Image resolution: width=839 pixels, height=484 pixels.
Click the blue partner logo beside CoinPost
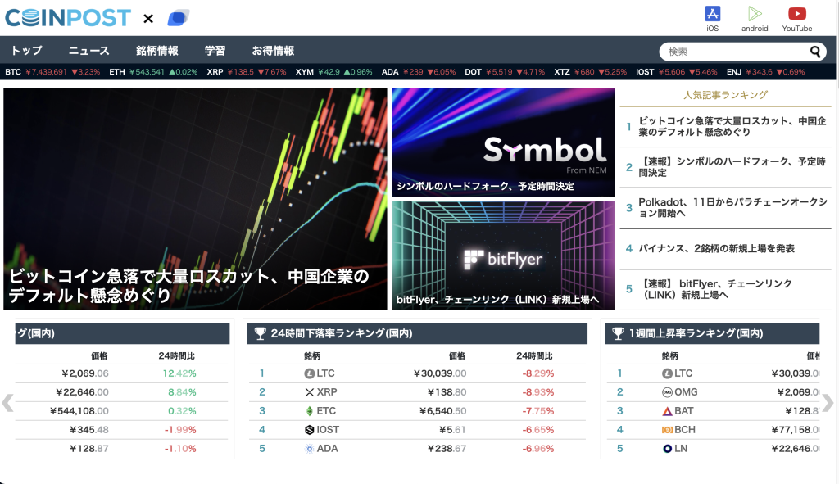(x=178, y=18)
